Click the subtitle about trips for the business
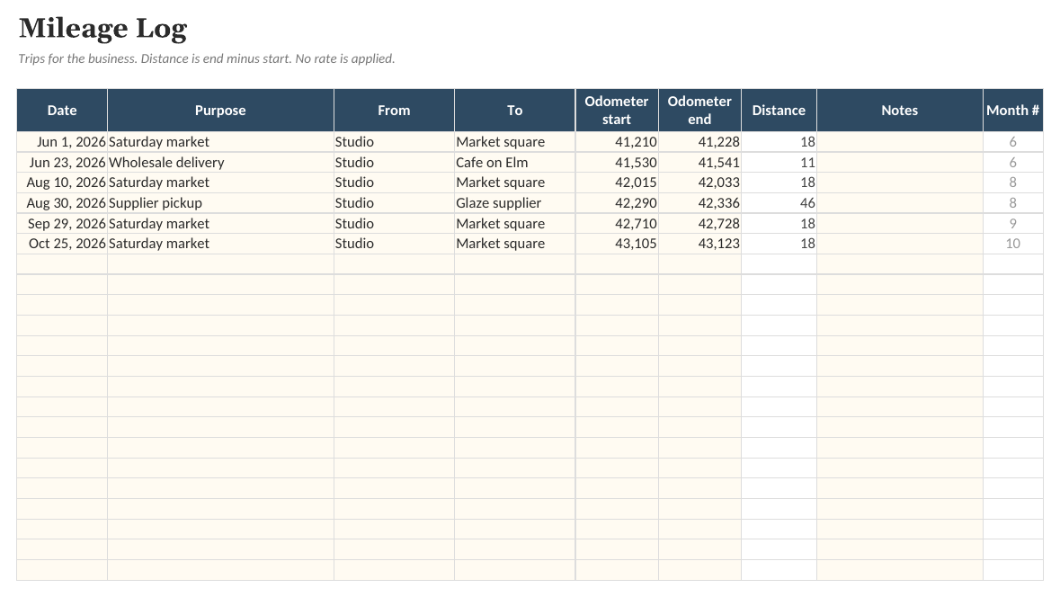Screen dimensions: 1060x597 click(x=206, y=58)
